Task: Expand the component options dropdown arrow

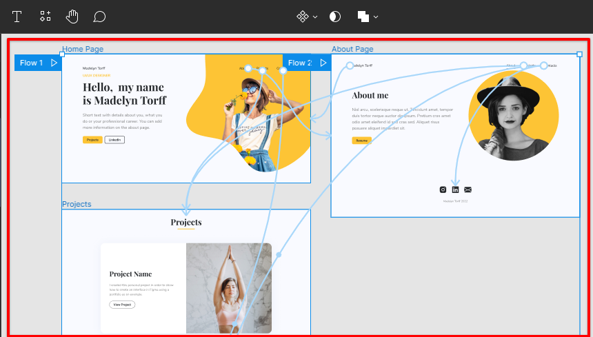Action: pos(315,17)
